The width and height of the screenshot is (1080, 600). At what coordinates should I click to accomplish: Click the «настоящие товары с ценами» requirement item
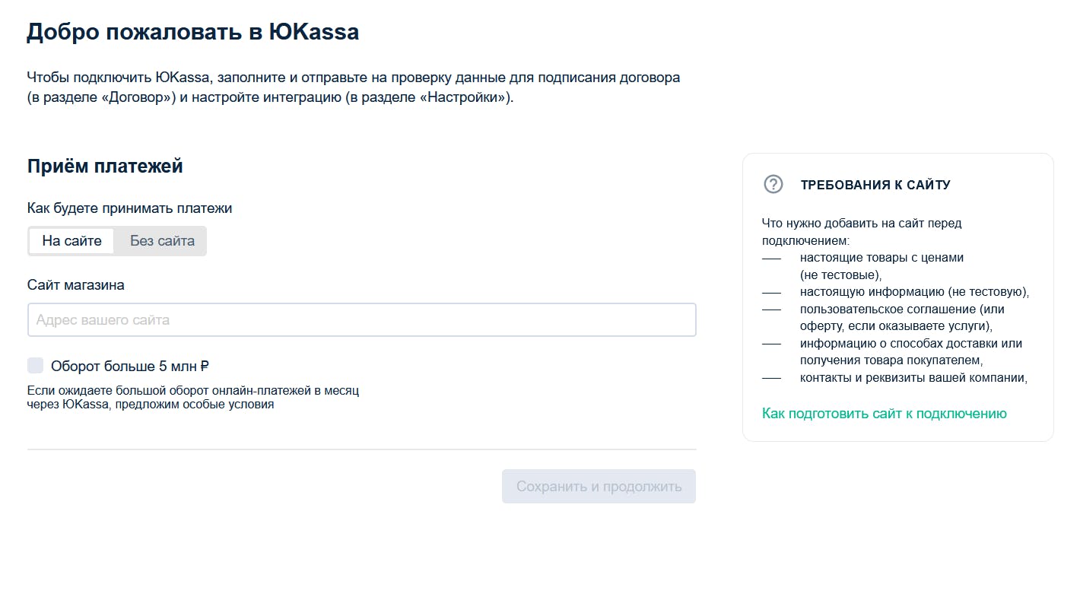pos(881,266)
